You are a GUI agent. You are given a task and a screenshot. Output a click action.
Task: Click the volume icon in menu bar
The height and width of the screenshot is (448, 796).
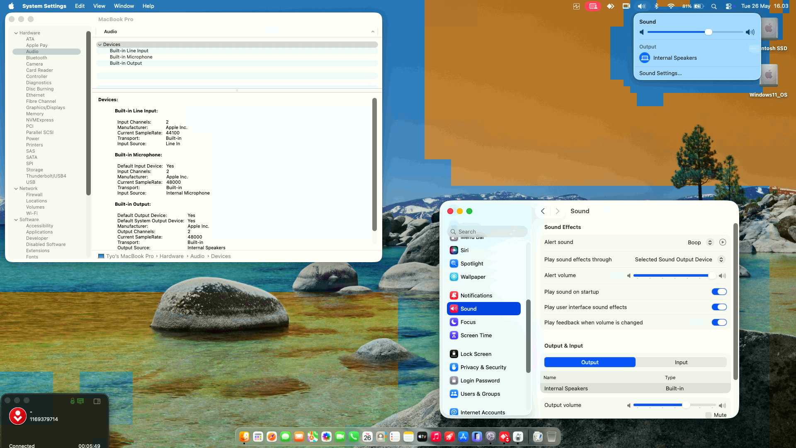pos(641,6)
